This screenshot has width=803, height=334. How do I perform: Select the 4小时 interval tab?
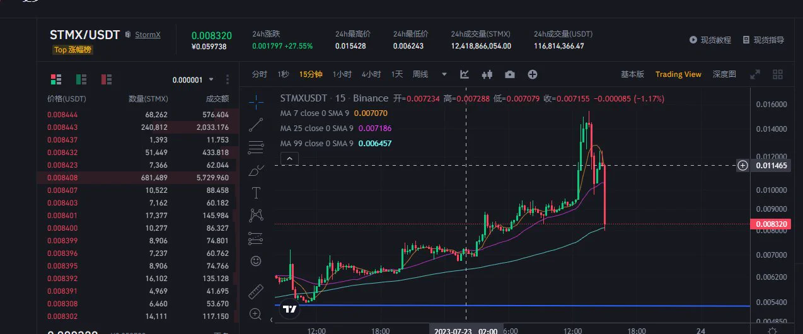pyautogui.click(x=371, y=74)
